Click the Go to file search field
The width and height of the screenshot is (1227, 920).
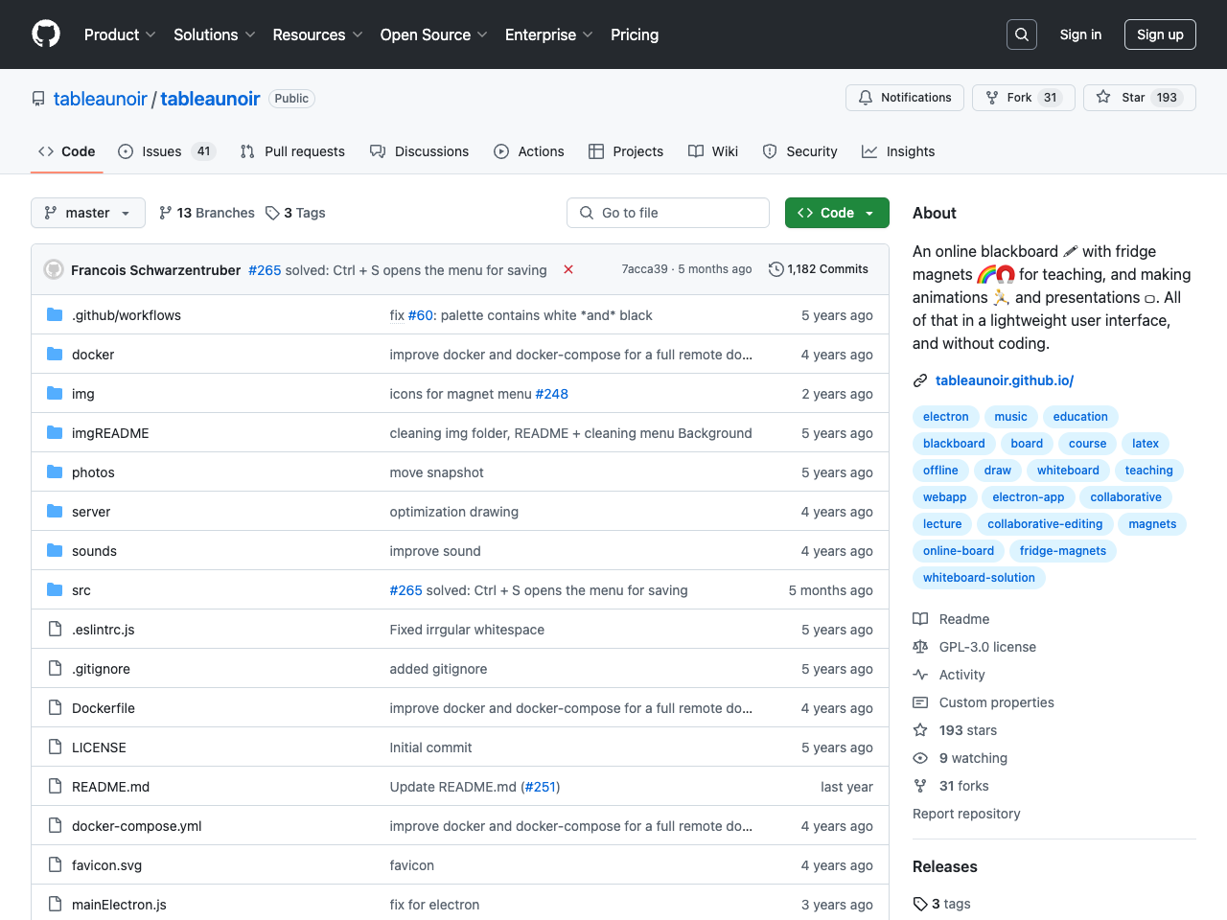click(668, 213)
